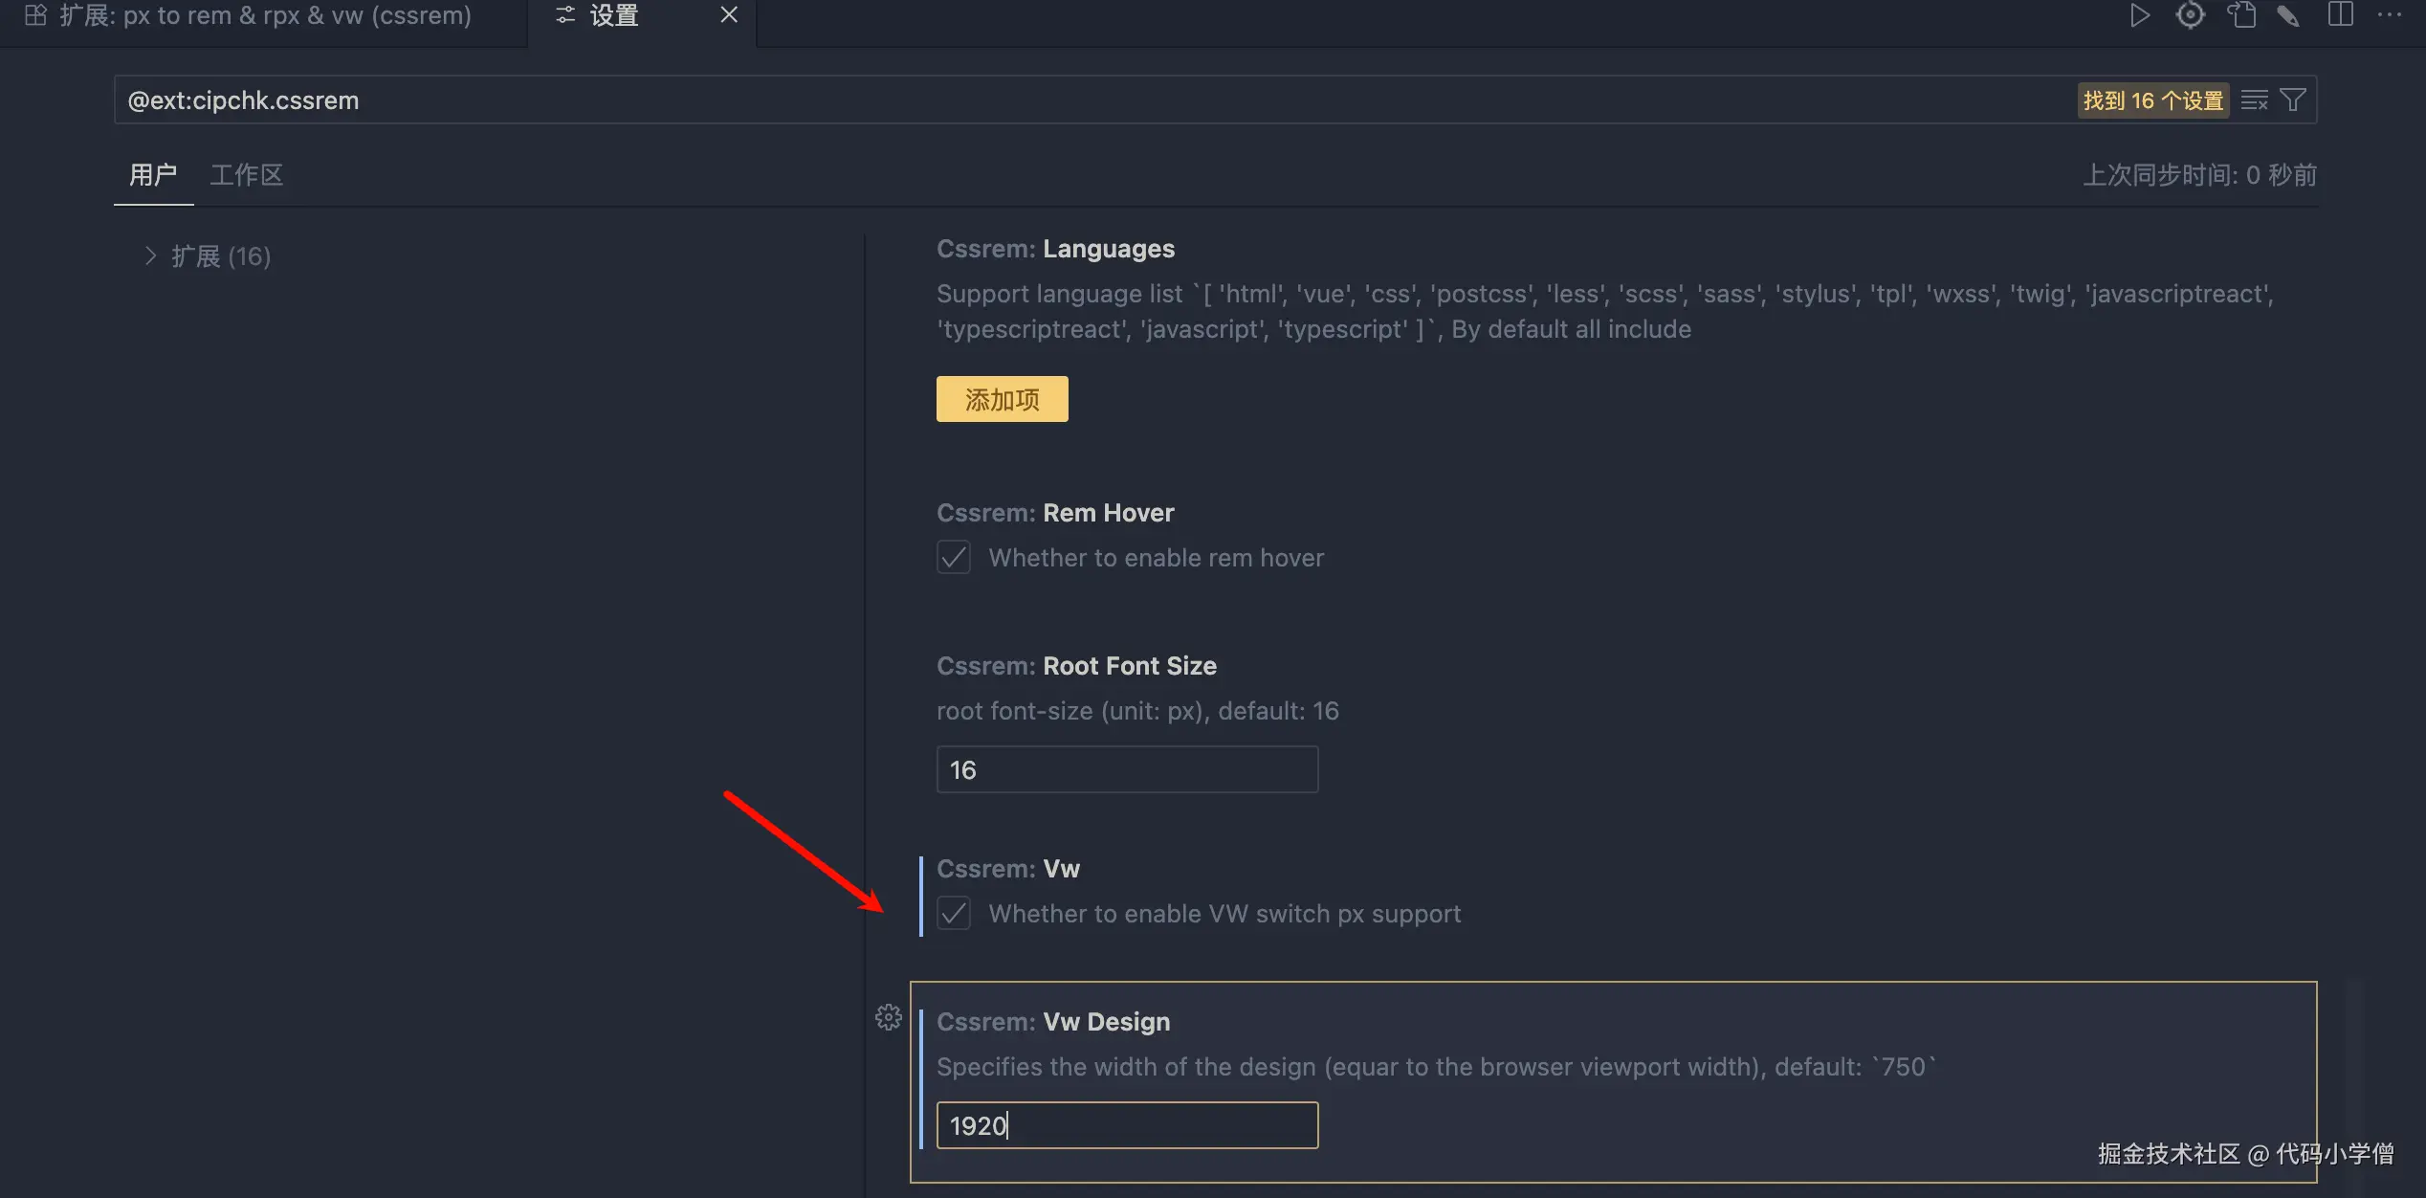Image resolution: width=2426 pixels, height=1198 pixels.
Task: Close the 设置 editor tab
Action: point(729,15)
